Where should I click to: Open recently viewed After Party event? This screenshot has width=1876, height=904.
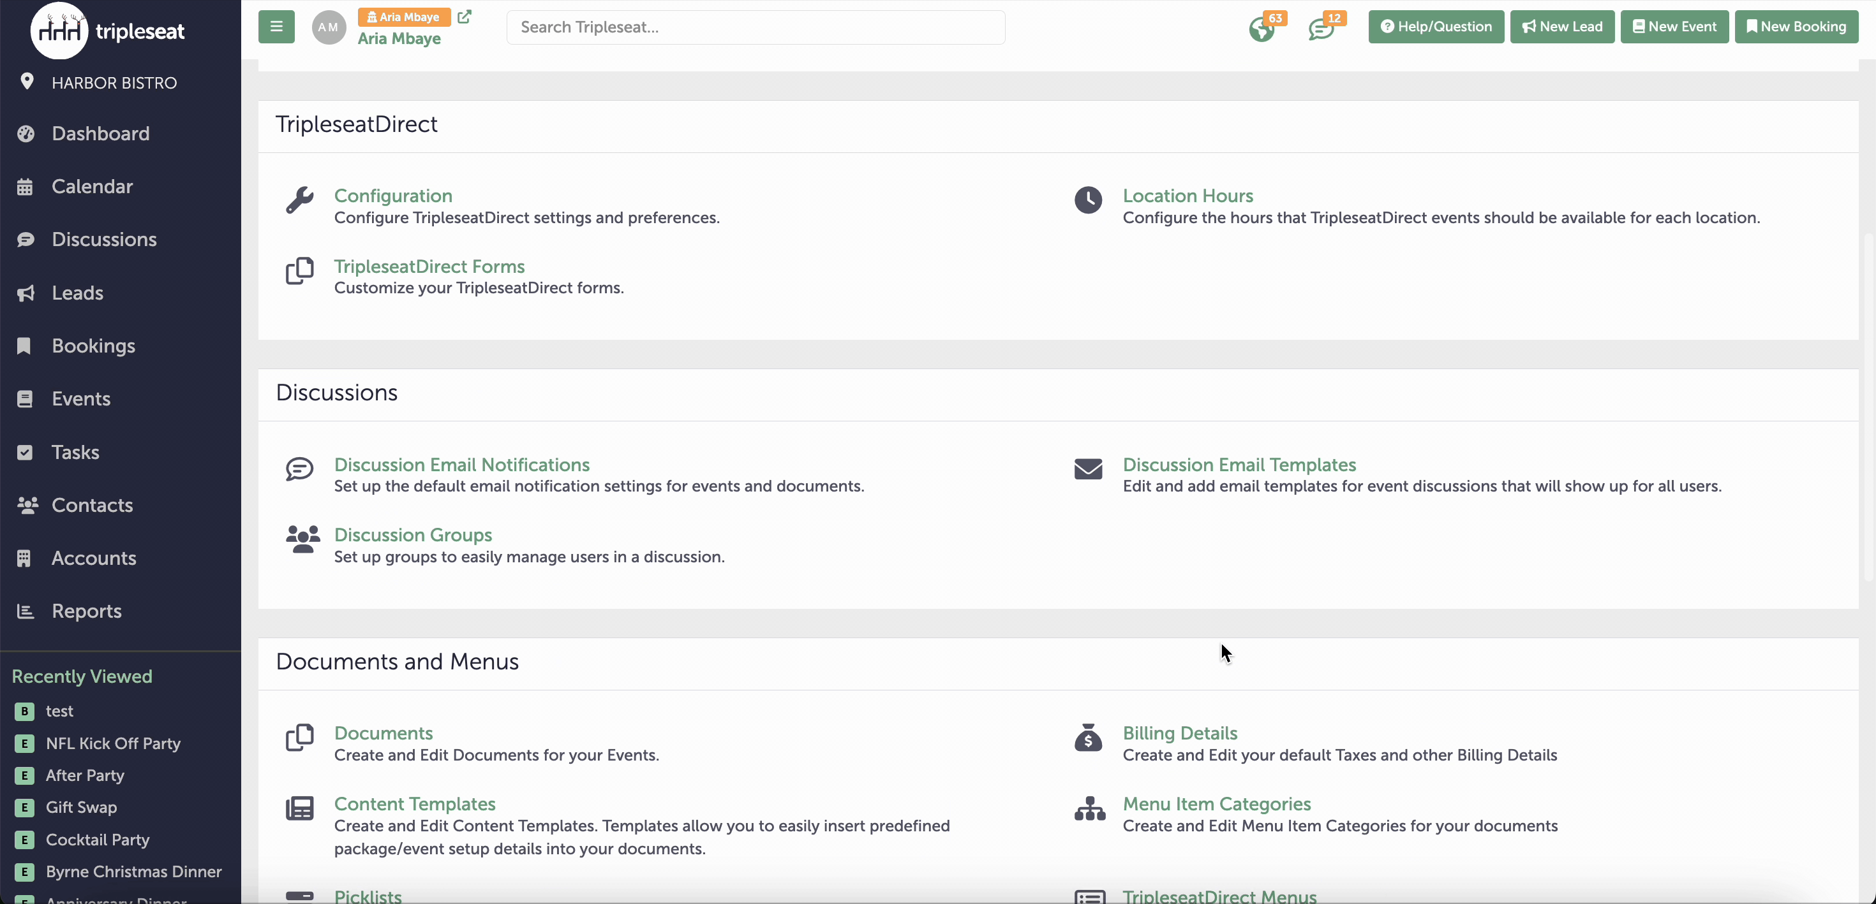coord(86,775)
